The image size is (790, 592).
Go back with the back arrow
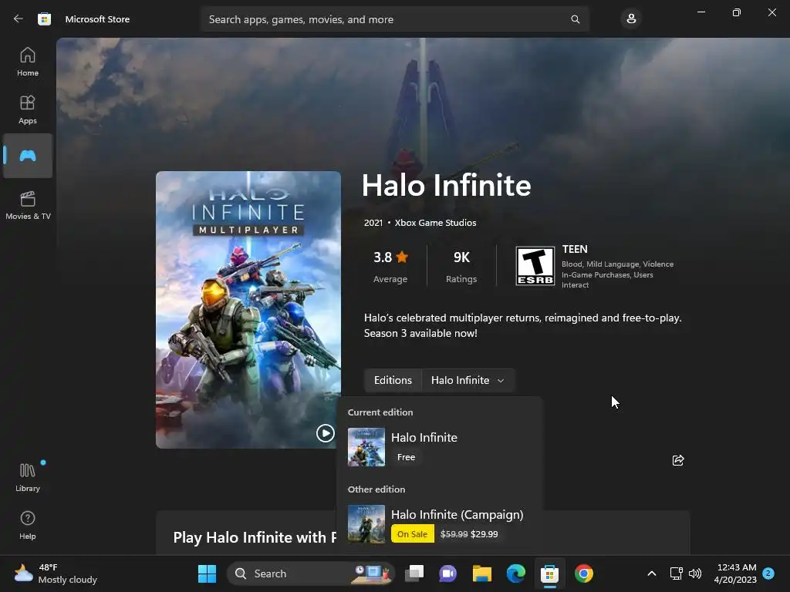click(19, 19)
